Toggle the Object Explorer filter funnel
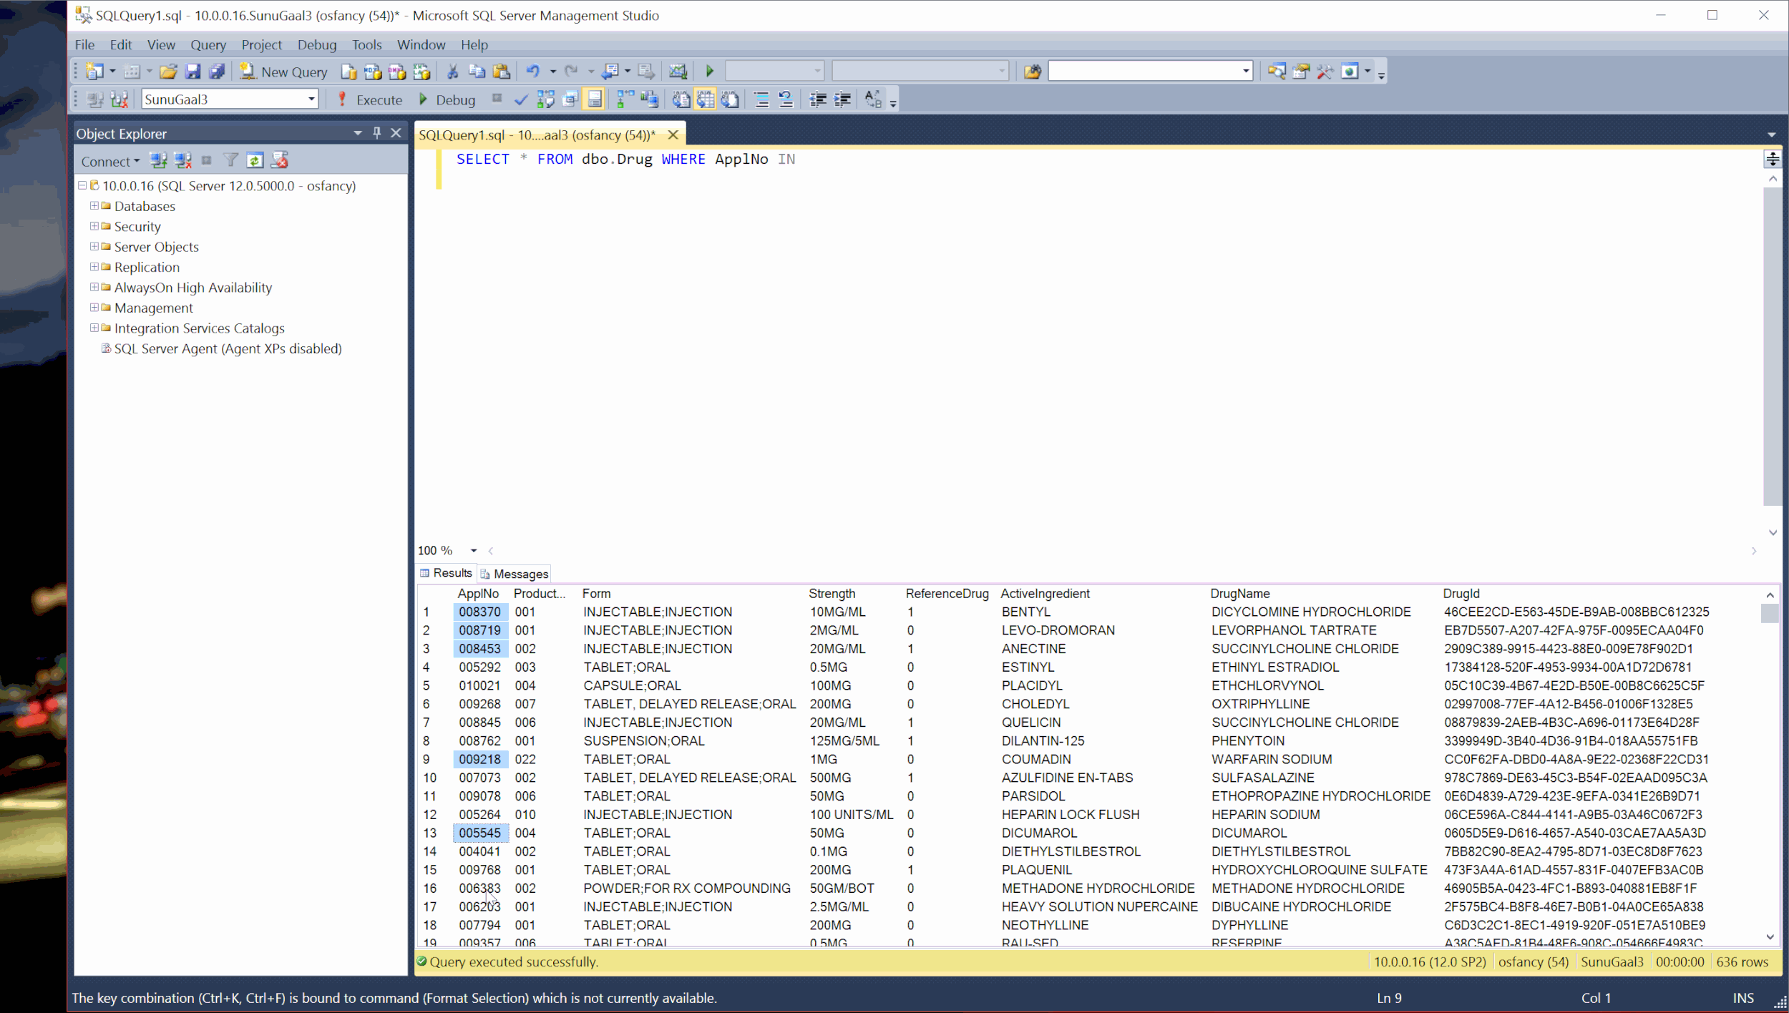This screenshot has height=1013, width=1789. point(230,161)
